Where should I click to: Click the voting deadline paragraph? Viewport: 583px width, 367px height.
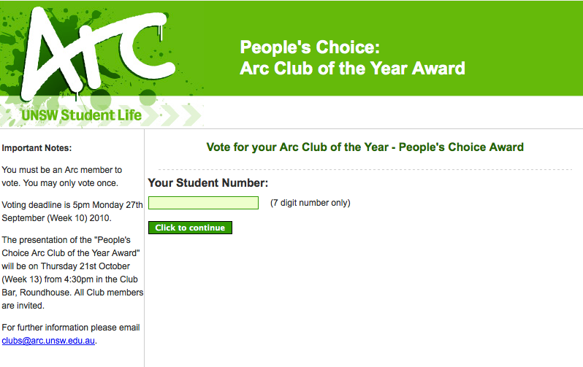[72, 212]
